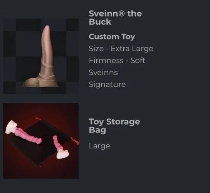Image resolution: width=210 pixels, height=193 pixels.
Task: Select the Custom Toy heading
Action: click(112, 37)
